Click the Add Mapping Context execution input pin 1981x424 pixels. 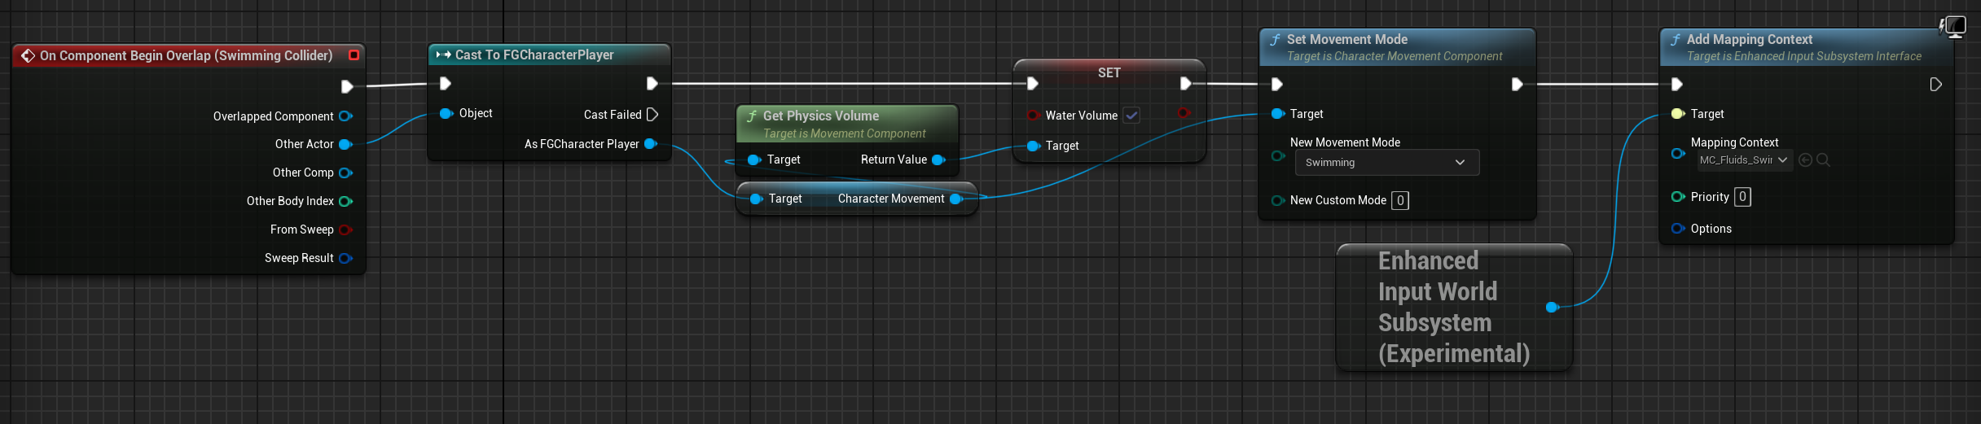click(x=1677, y=85)
